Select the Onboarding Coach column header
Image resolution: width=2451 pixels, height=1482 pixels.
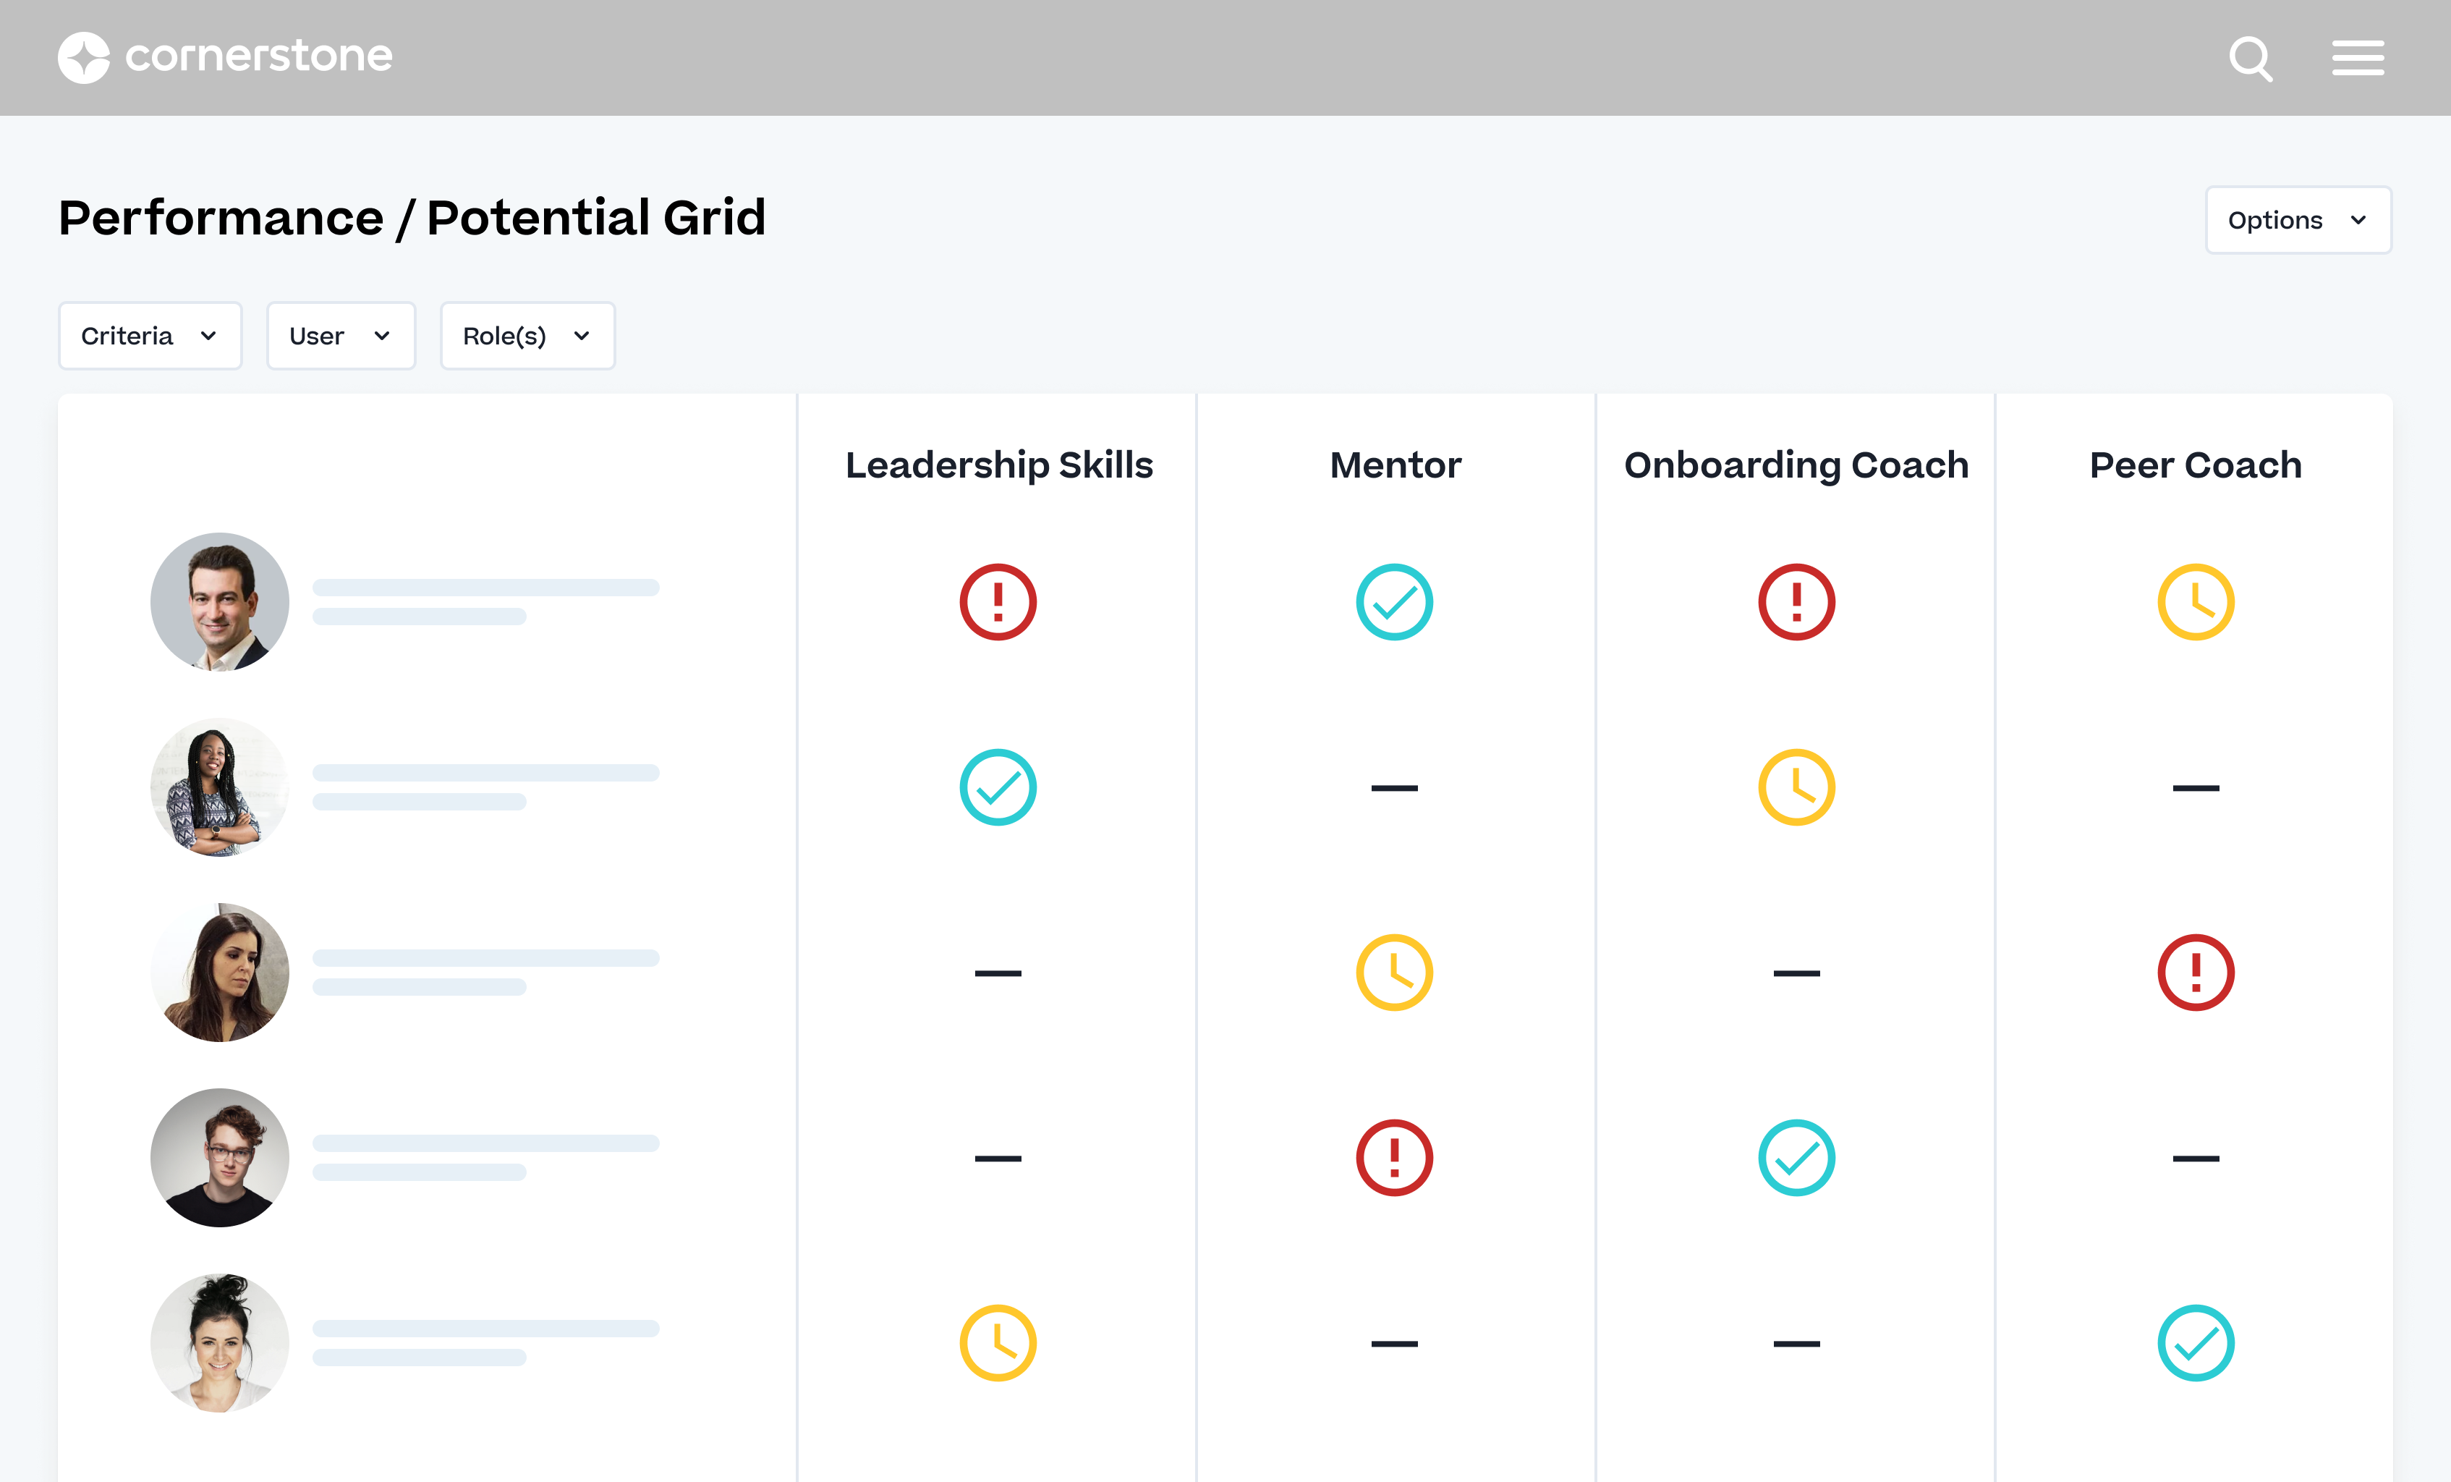1796,465
